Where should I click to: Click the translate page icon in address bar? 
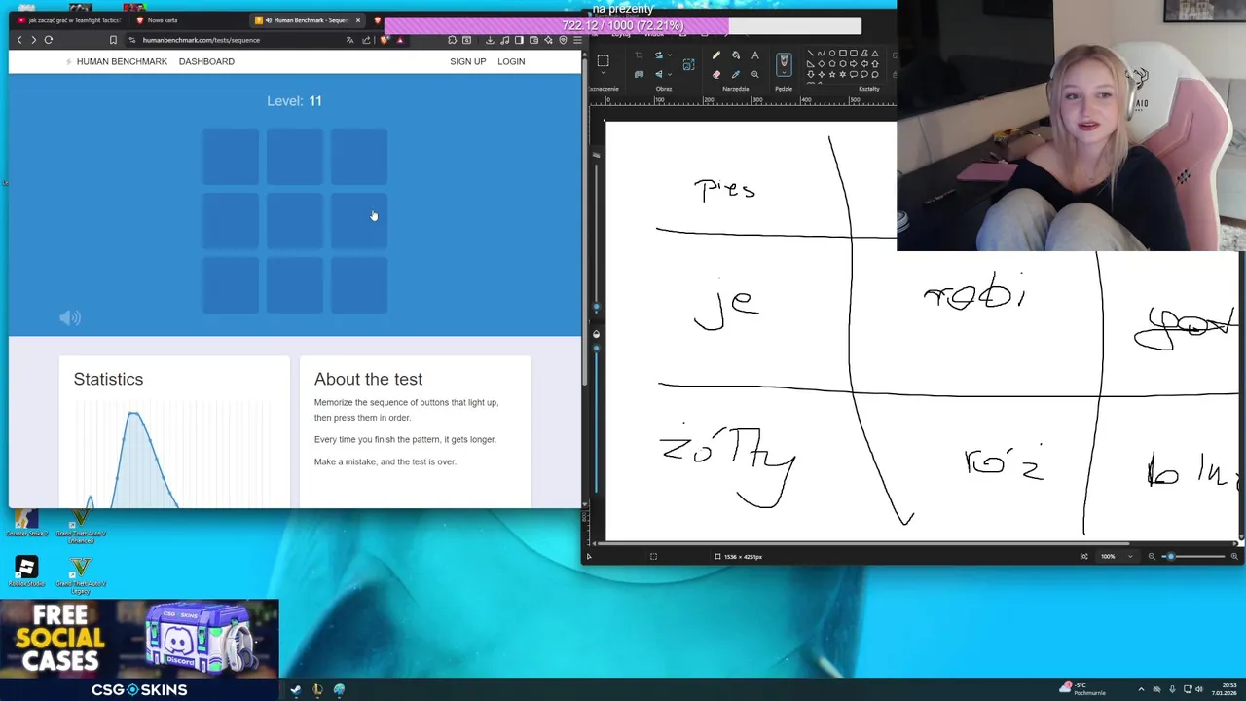(350, 40)
